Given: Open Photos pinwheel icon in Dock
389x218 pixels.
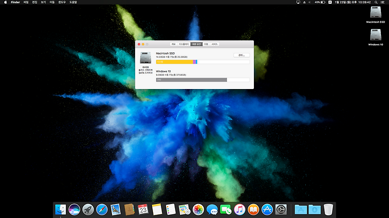Looking at the screenshot, I should pos(198,209).
